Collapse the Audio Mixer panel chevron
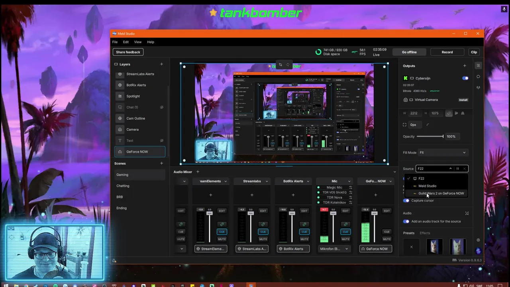This screenshot has height=287, width=510. coord(395,172)
